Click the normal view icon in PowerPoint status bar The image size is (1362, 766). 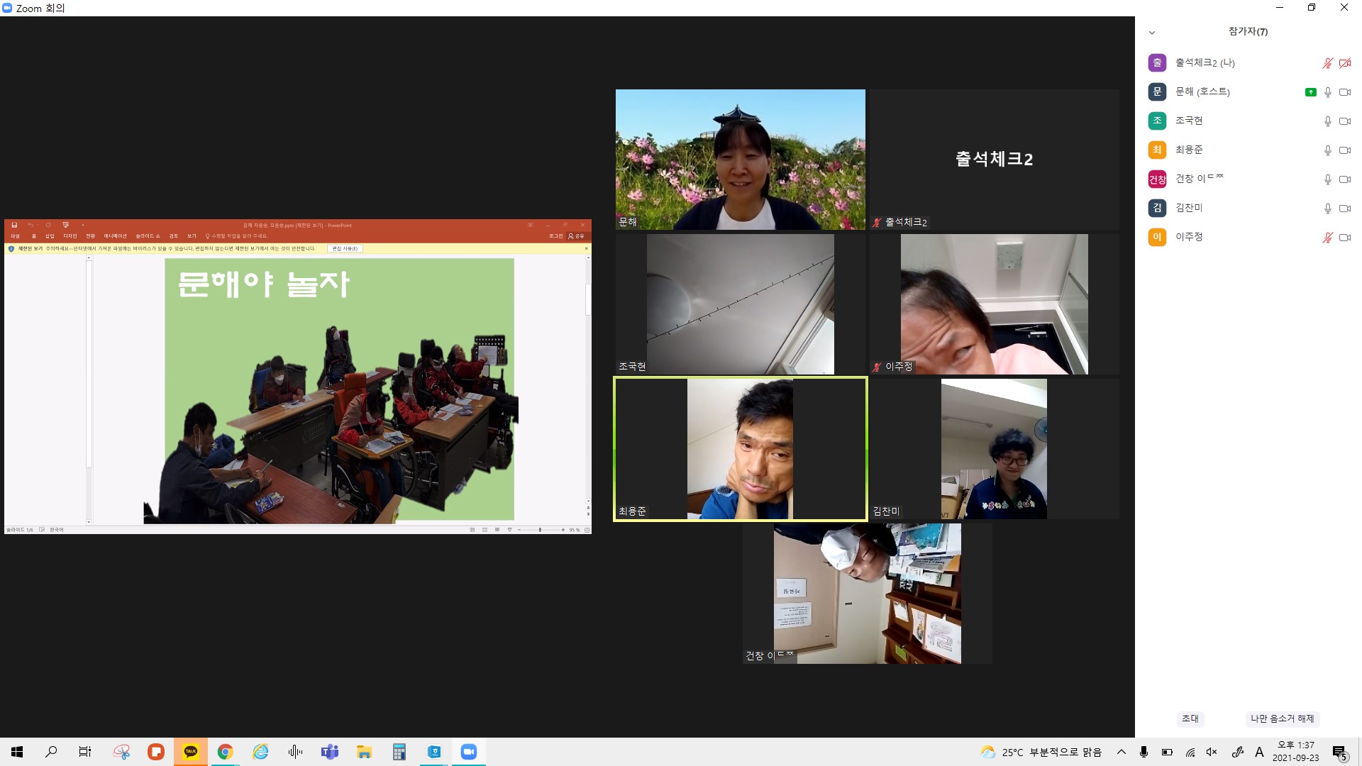click(x=472, y=530)
